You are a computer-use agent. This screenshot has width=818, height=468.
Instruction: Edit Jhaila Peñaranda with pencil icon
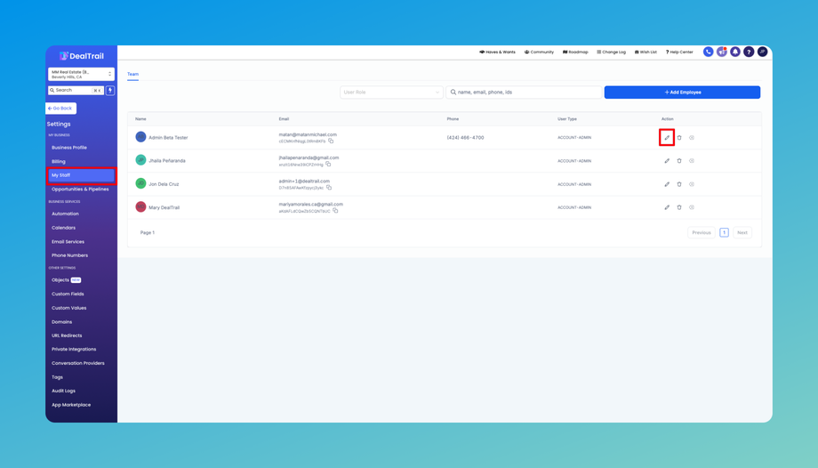(x=667, y=161)
